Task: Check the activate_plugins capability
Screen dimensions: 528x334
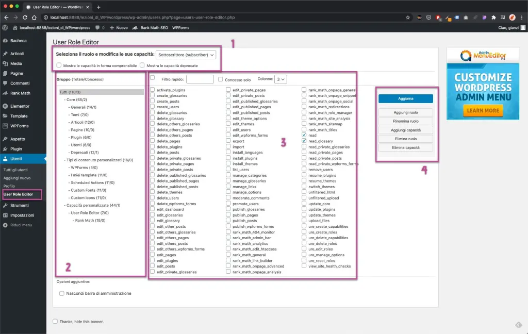Action: pyautogui.click(x=152, y=90)
